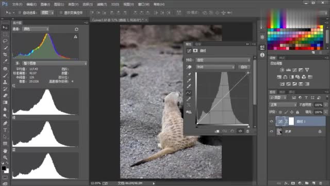The width and height of the screenshot is (330, 186).
Task: Open the File menu
Action: (17, 4)
